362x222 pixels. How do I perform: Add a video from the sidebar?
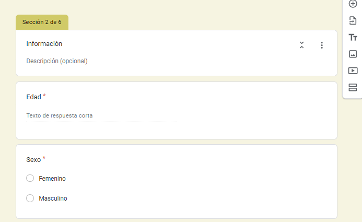point(353,71)
